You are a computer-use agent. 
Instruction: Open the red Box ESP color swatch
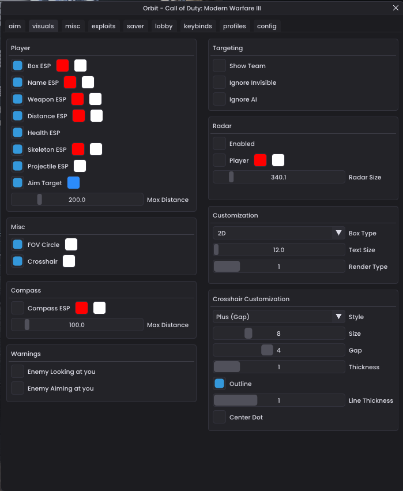pos(63,66)
